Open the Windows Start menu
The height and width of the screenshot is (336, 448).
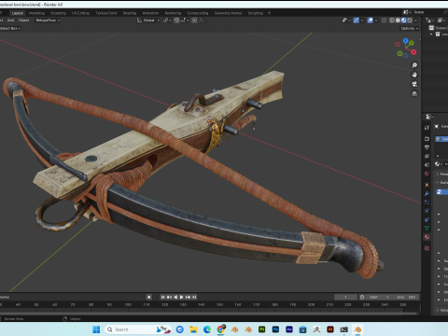click(x=96, y=329)
